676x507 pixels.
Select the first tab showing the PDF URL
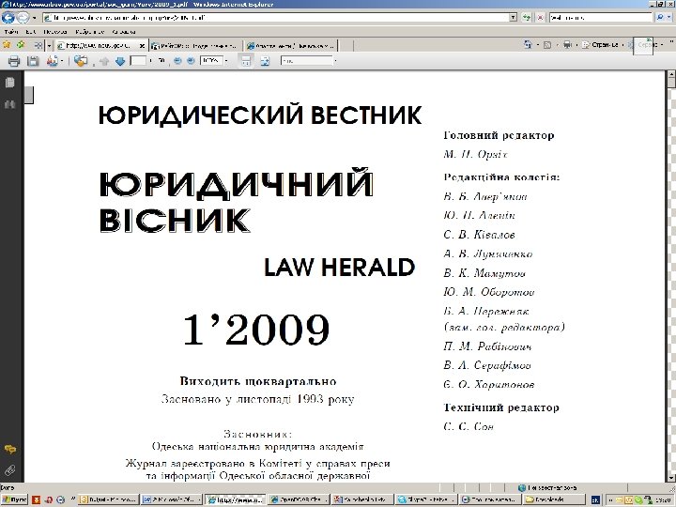[x=100, y=45]
